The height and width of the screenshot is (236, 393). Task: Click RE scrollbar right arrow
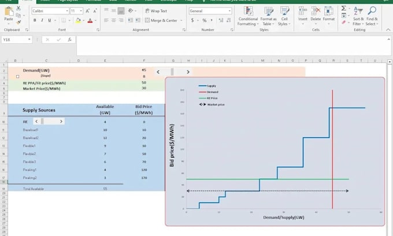[x=61, y=121]
